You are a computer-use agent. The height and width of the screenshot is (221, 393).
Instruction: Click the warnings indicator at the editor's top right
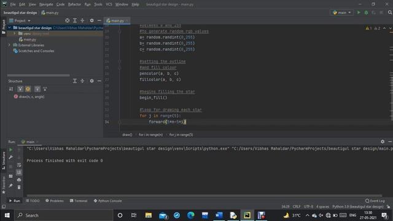[x=373, y=28]
